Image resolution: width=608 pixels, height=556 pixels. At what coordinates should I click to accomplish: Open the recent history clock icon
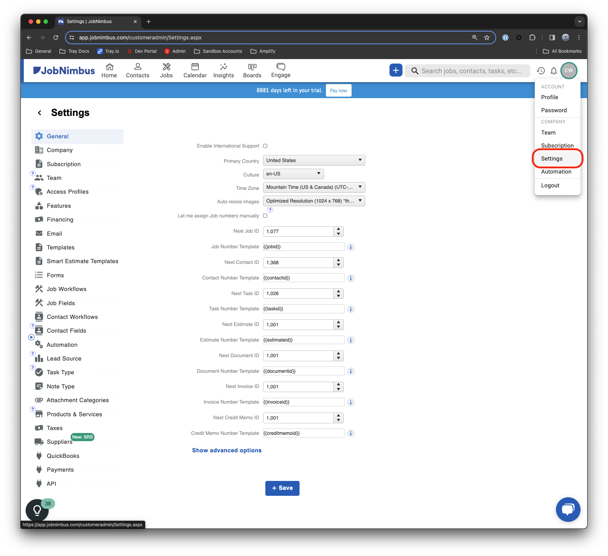coord(541,71)
